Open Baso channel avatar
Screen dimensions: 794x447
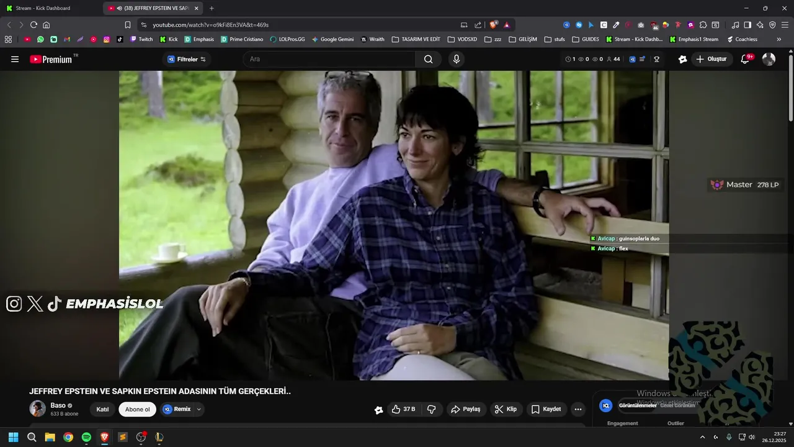[x=38, y=409]
